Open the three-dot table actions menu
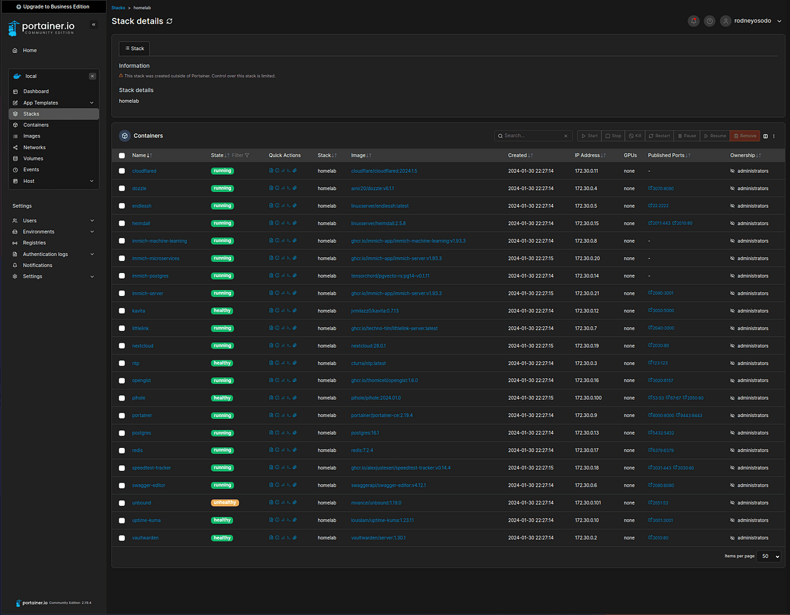Screen dimensions: 790x615 click(x=774, y=136)
